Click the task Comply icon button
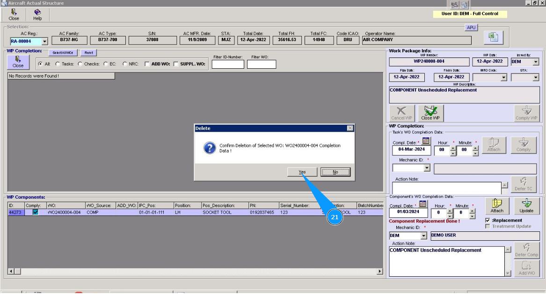The width and height of the screenshot is (546, 294). [x=524, y=145]
